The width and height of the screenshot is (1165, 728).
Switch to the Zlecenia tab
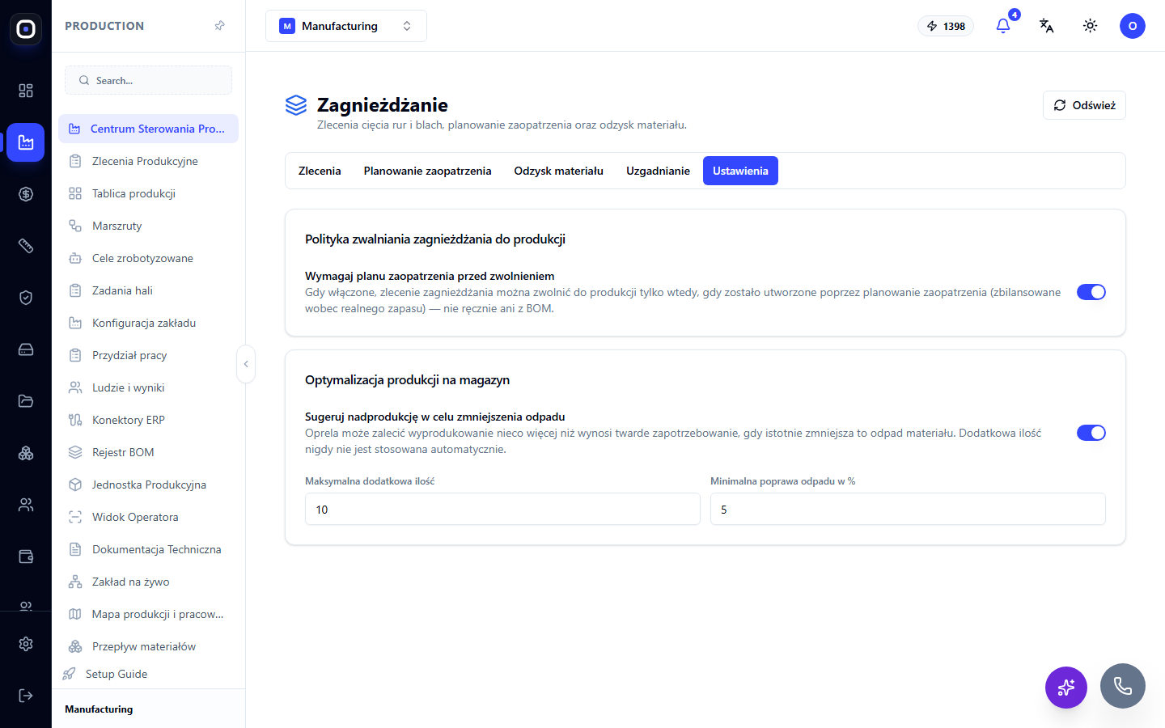point(320,171)
